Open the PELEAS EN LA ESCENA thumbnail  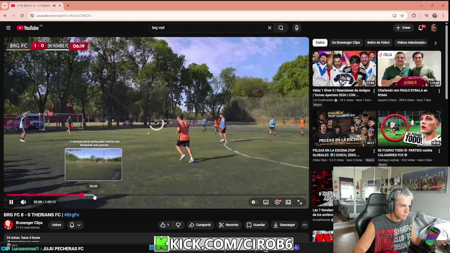[344, 129]
